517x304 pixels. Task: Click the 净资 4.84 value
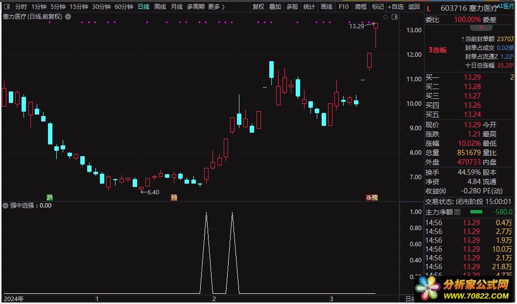pyautogui.click(x=474, y=181)
